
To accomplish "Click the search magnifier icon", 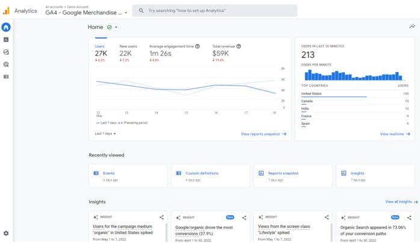I will [x=141, y=10].
